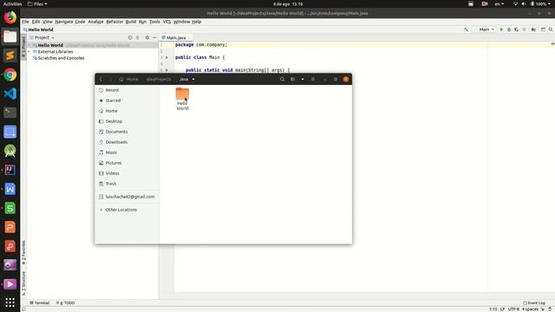Click the '4 spaces' indent setting in status bar

[531, 309]
